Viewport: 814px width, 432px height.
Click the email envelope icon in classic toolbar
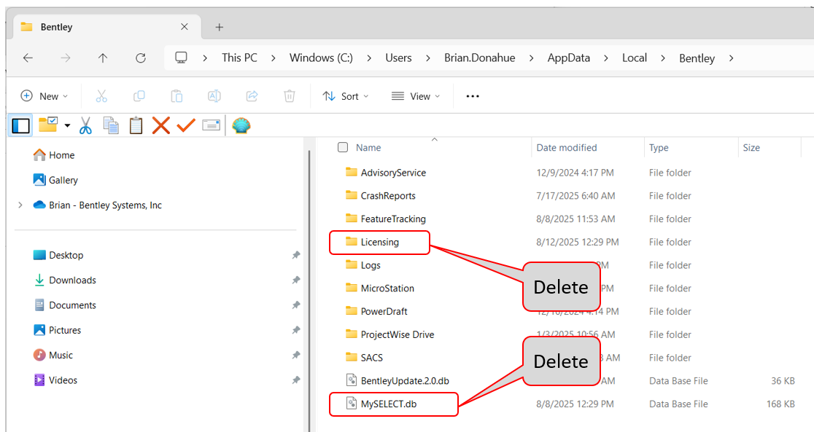(212, 125)
